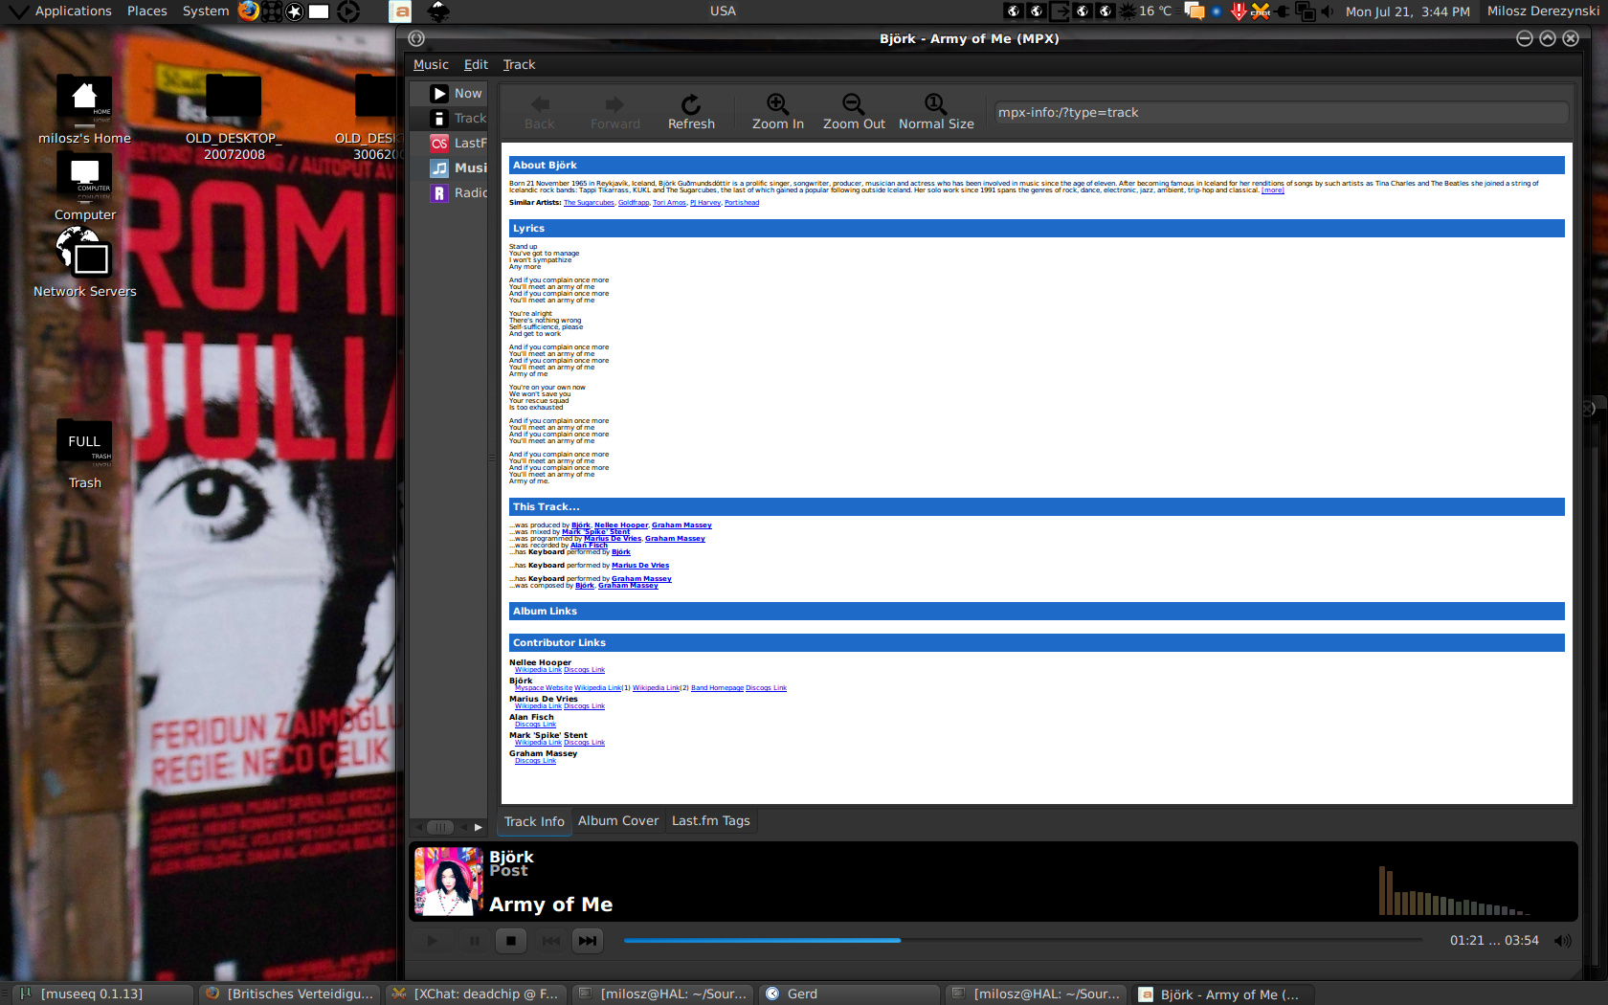Open the Alan Fisch recorded-by link
This screenshot has height=1005, width=1608.
tap(589, 546)
